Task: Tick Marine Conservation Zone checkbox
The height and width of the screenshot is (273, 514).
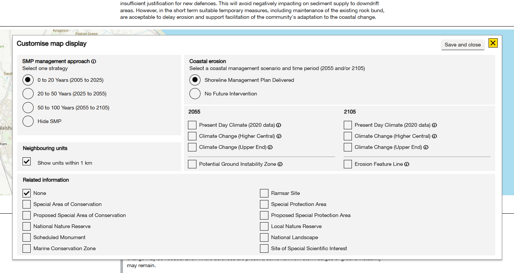Action: tap(27, 249)
